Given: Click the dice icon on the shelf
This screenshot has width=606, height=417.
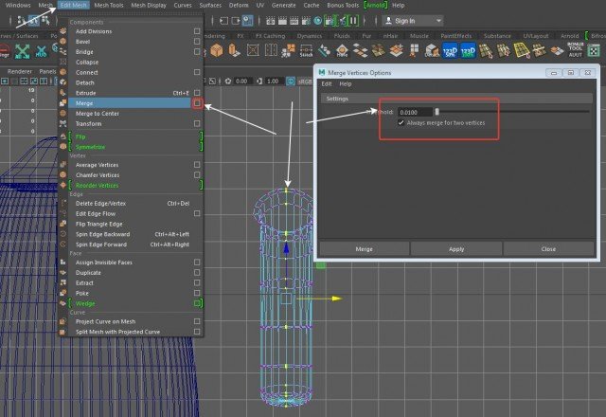Looking at the screenshot, I should (x=592, y=50).
